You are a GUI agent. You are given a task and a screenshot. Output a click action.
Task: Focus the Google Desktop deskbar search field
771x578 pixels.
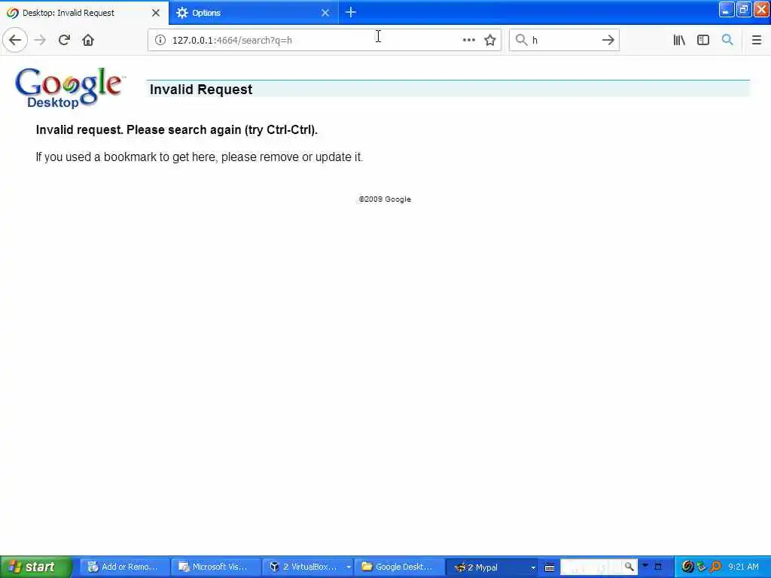tap(592, 567)
